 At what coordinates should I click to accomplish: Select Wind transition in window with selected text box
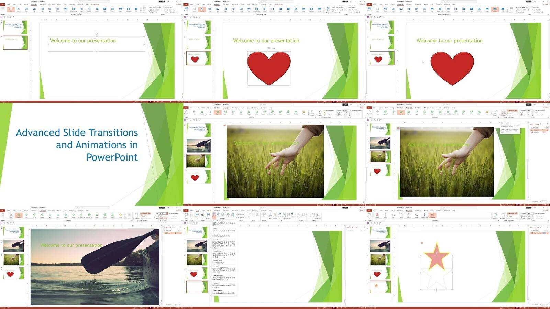[136, 9]
